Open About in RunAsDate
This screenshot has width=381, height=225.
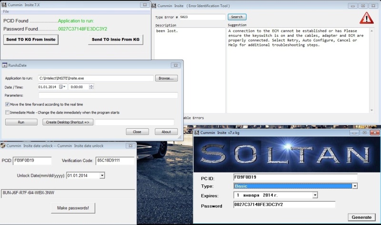166,132
